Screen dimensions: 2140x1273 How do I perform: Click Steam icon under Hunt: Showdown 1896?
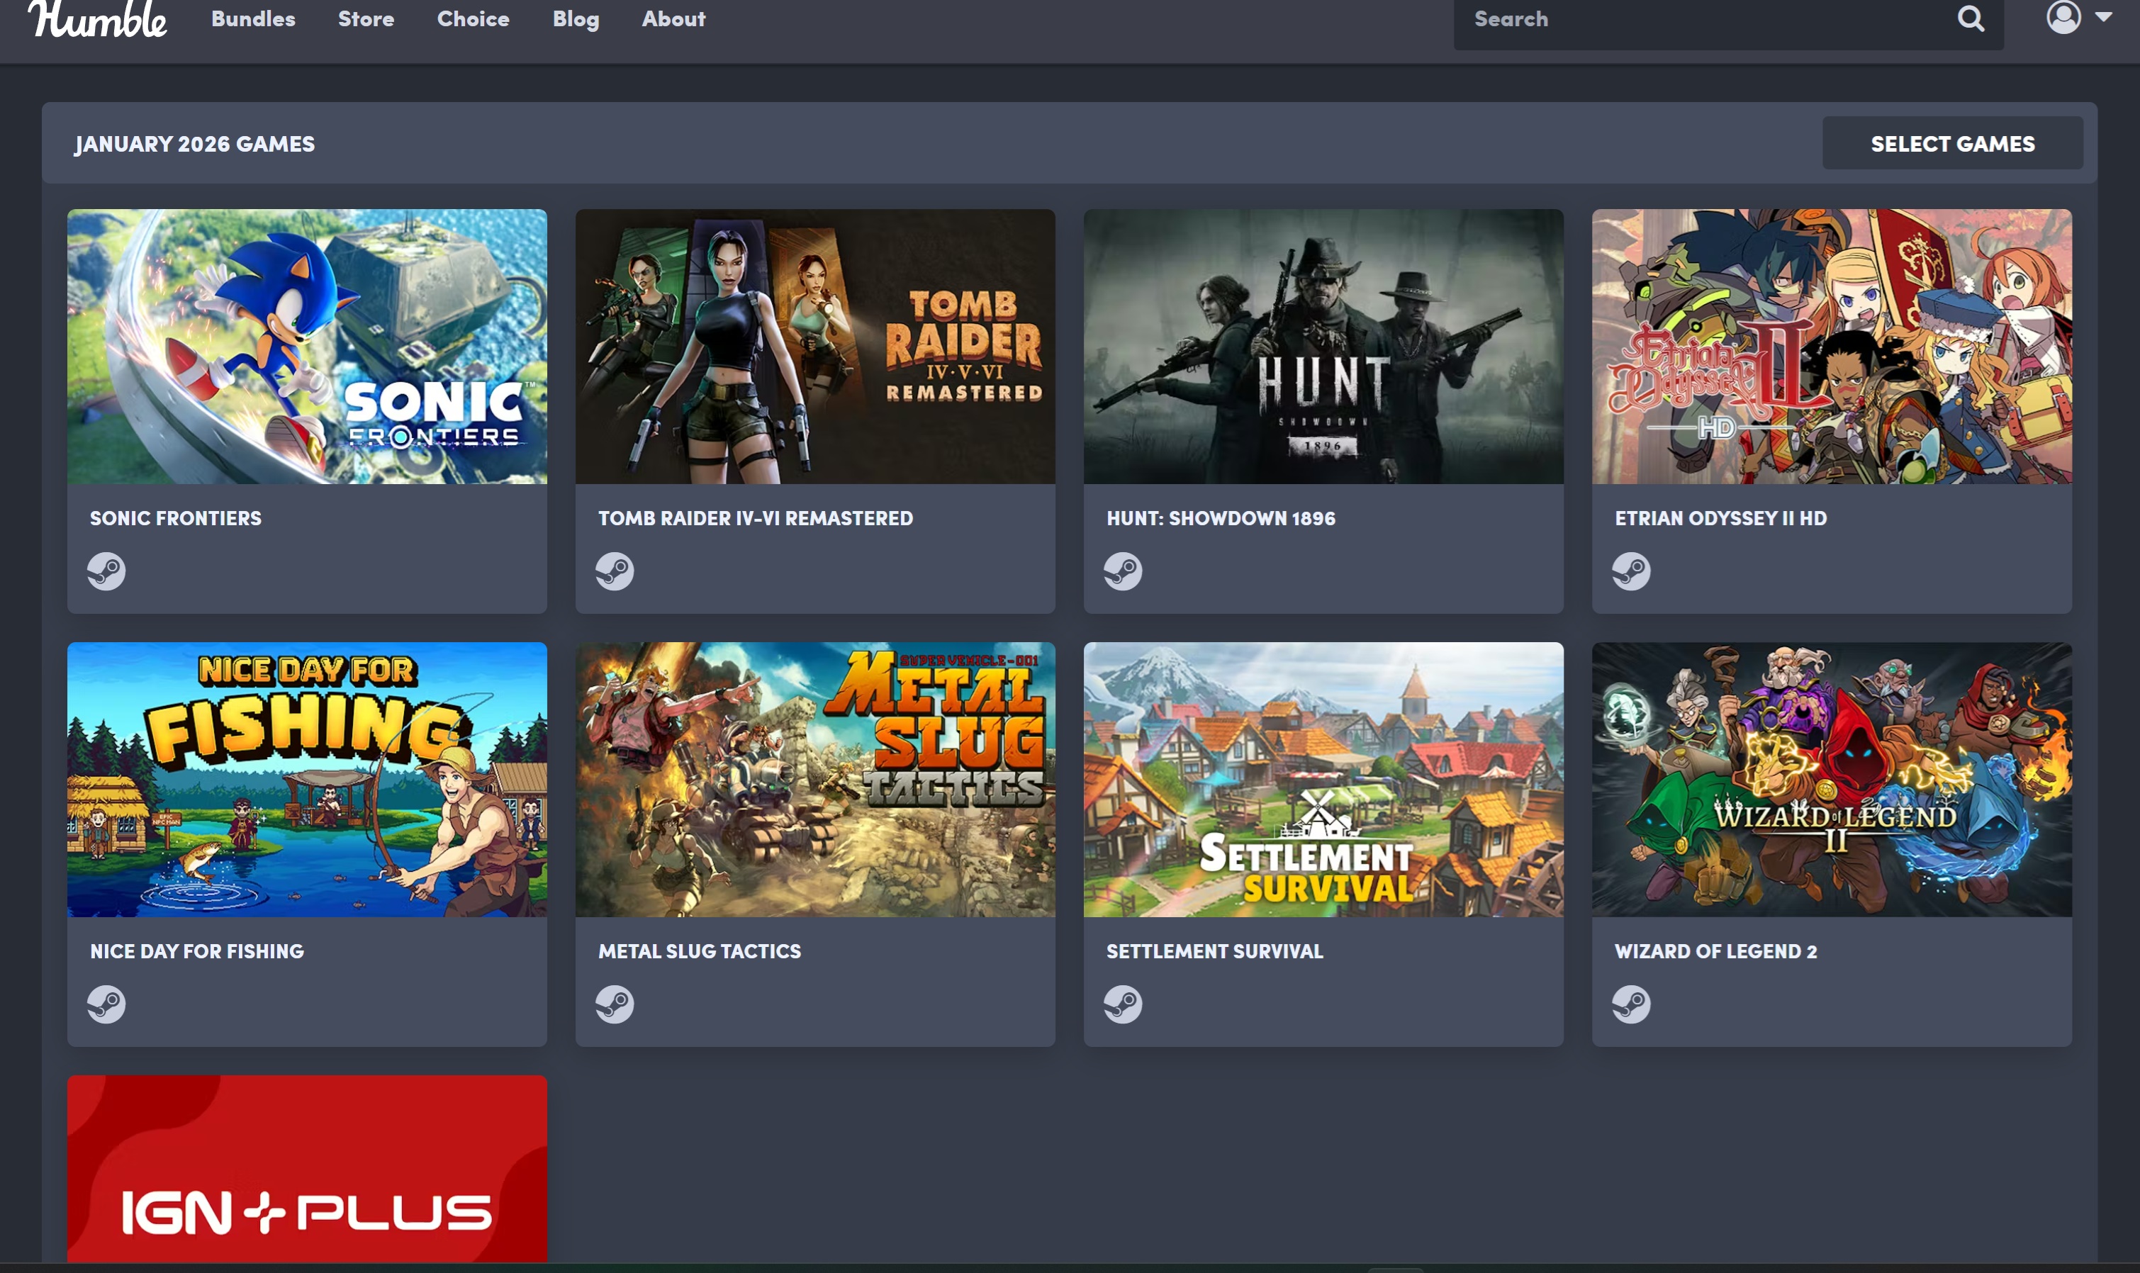[x=1123, y=571]
